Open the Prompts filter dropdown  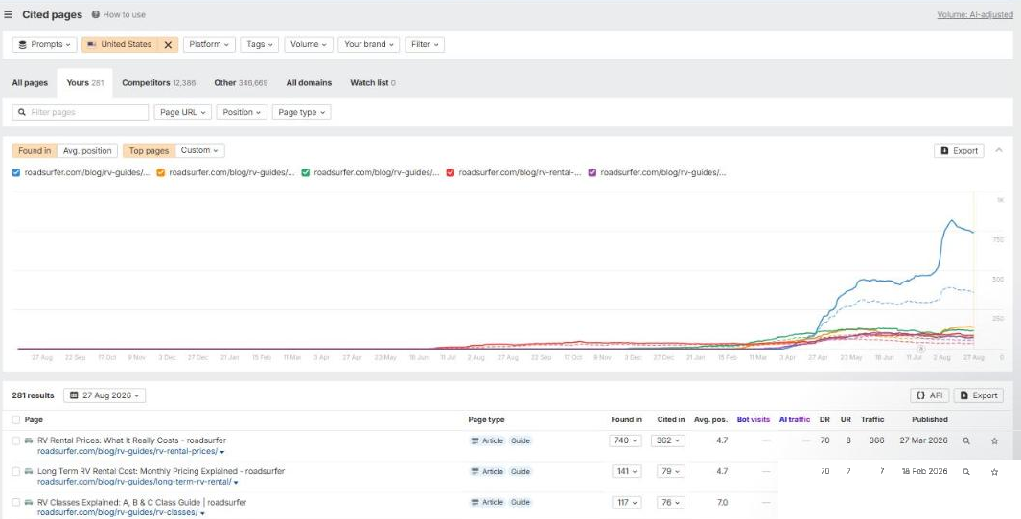(44, 44)
